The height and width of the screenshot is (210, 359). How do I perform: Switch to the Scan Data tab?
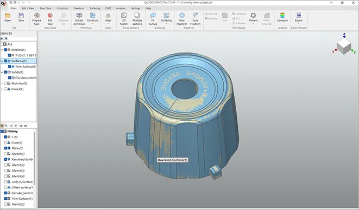click(45, 8)
